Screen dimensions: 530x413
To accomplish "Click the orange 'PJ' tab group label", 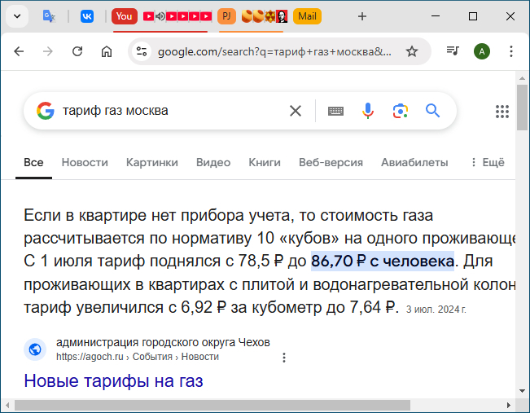I will 226,16.
